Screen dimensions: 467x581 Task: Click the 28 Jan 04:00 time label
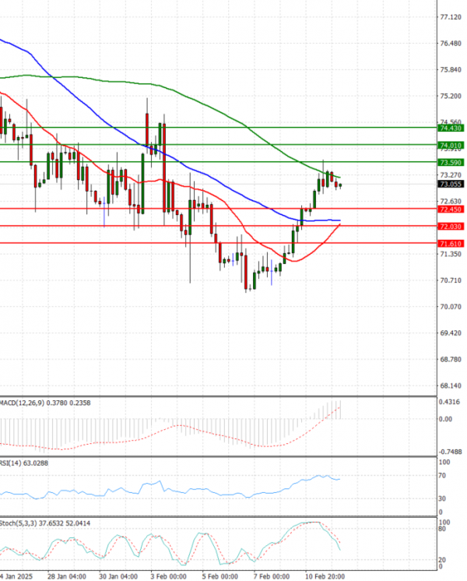67,576
